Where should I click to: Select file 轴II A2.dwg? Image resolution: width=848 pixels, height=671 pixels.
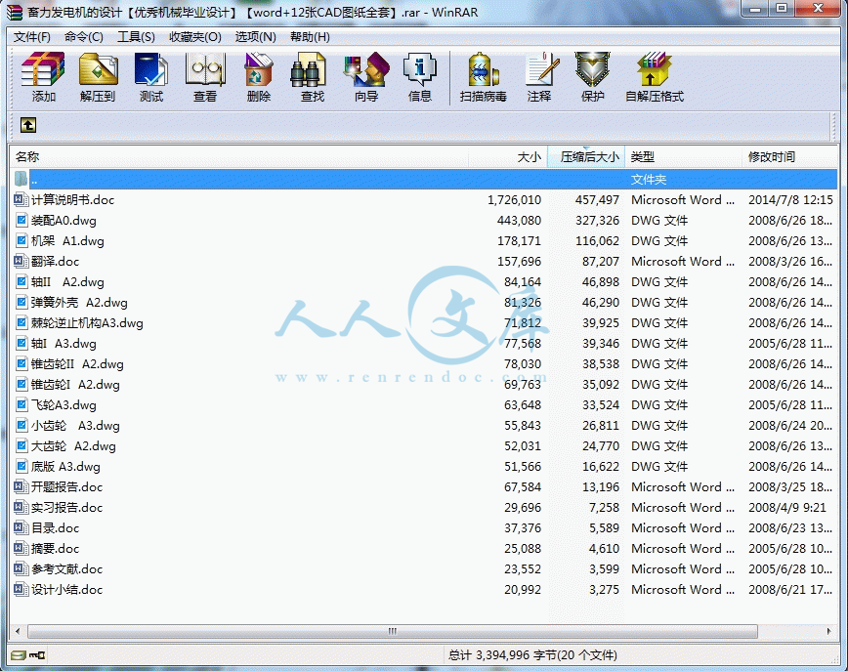click(67, 281)
